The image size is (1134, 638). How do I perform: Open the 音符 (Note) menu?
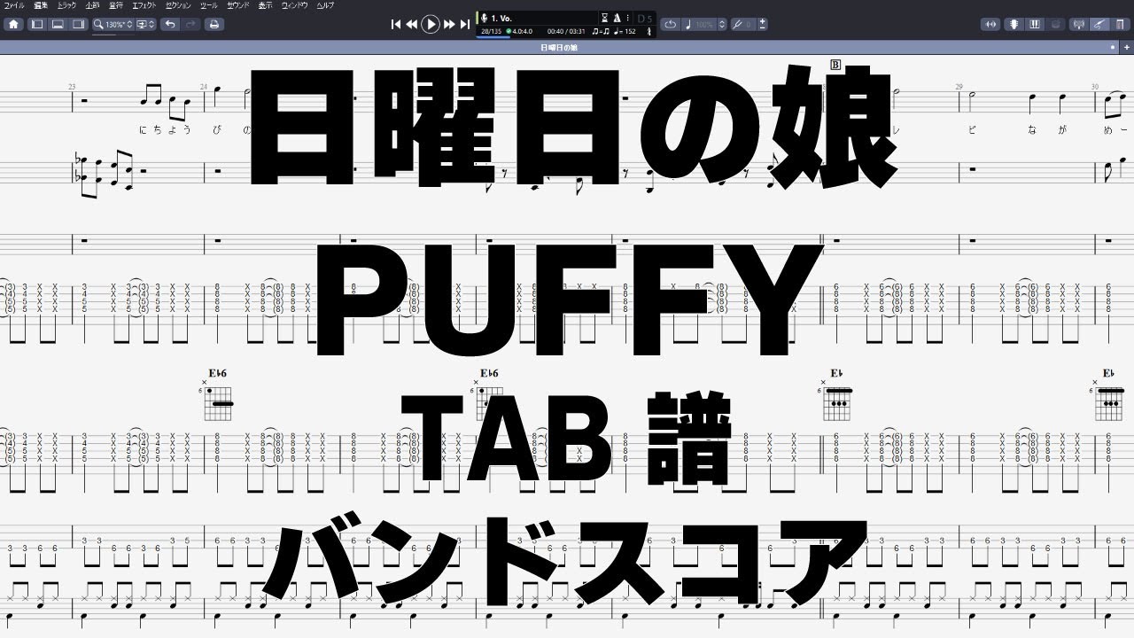116,5
